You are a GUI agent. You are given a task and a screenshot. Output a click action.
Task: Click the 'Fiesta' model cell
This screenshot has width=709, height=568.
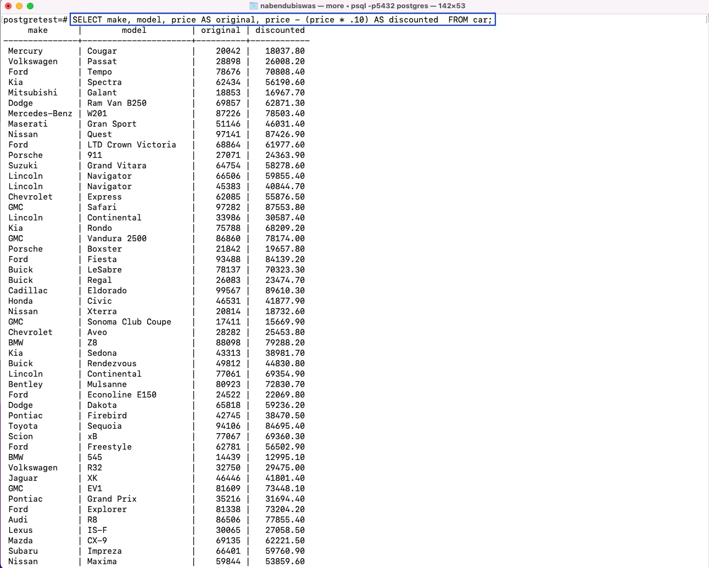tap(102, 259)
